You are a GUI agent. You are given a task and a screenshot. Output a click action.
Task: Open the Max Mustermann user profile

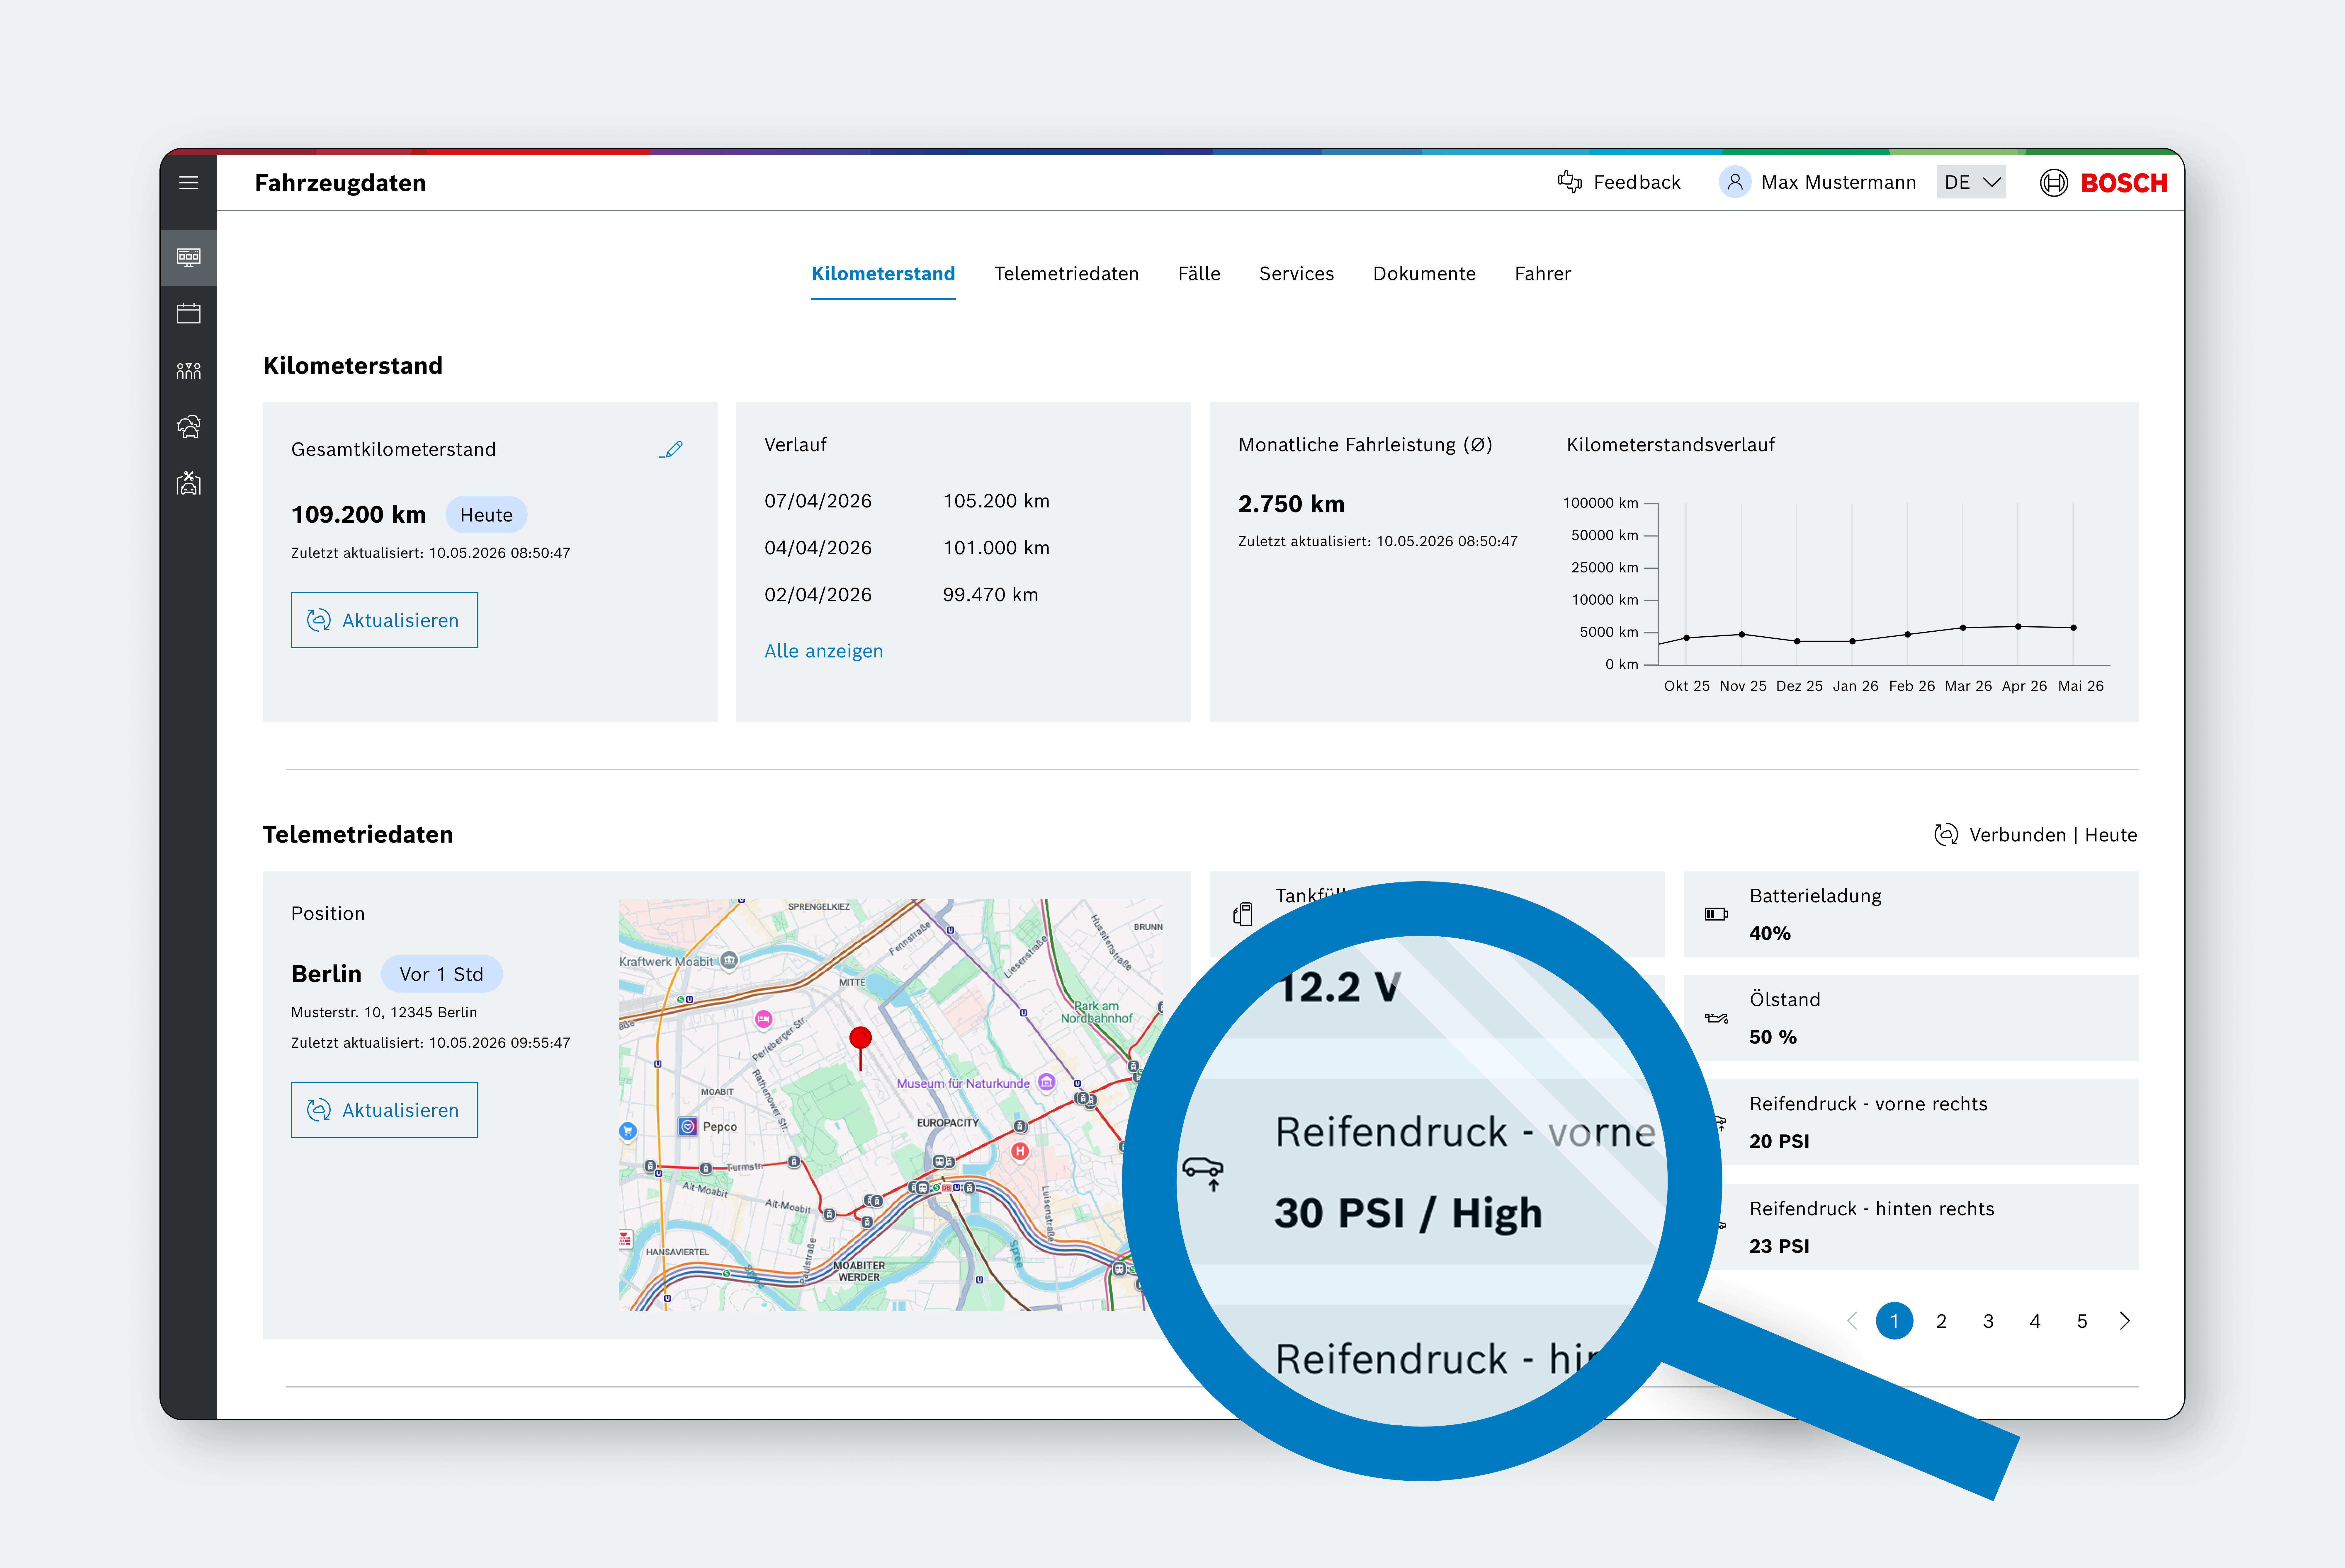(1817, 182)
